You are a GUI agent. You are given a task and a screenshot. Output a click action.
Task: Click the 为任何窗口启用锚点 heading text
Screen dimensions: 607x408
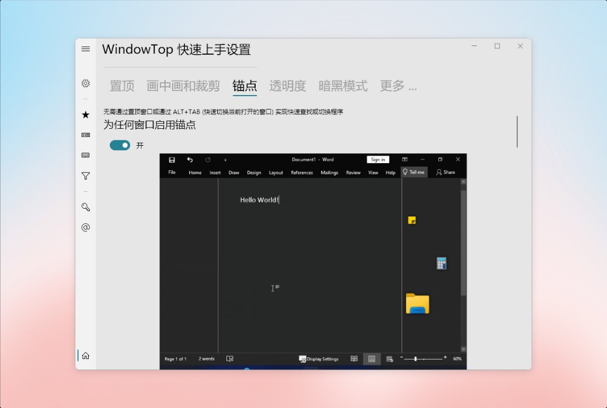coord(149,125)
